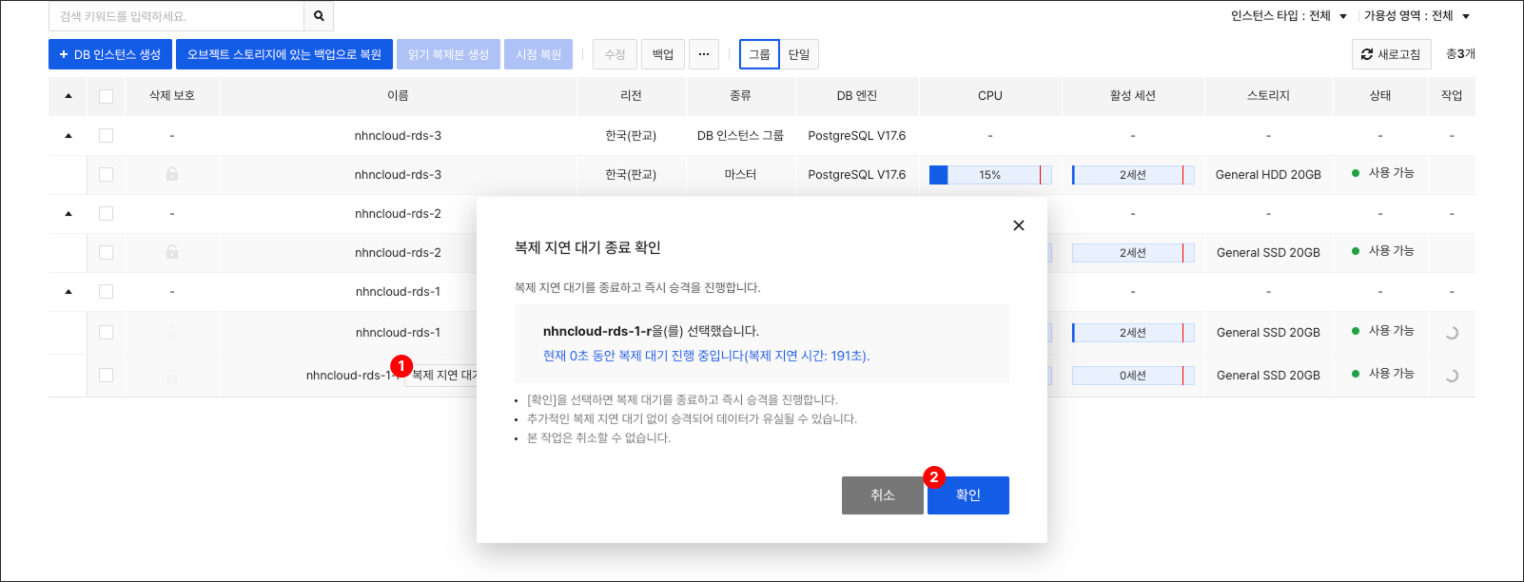1524x582 pixels.
Task: Click the 0세션 active session bar
Action: point(1133,376)
